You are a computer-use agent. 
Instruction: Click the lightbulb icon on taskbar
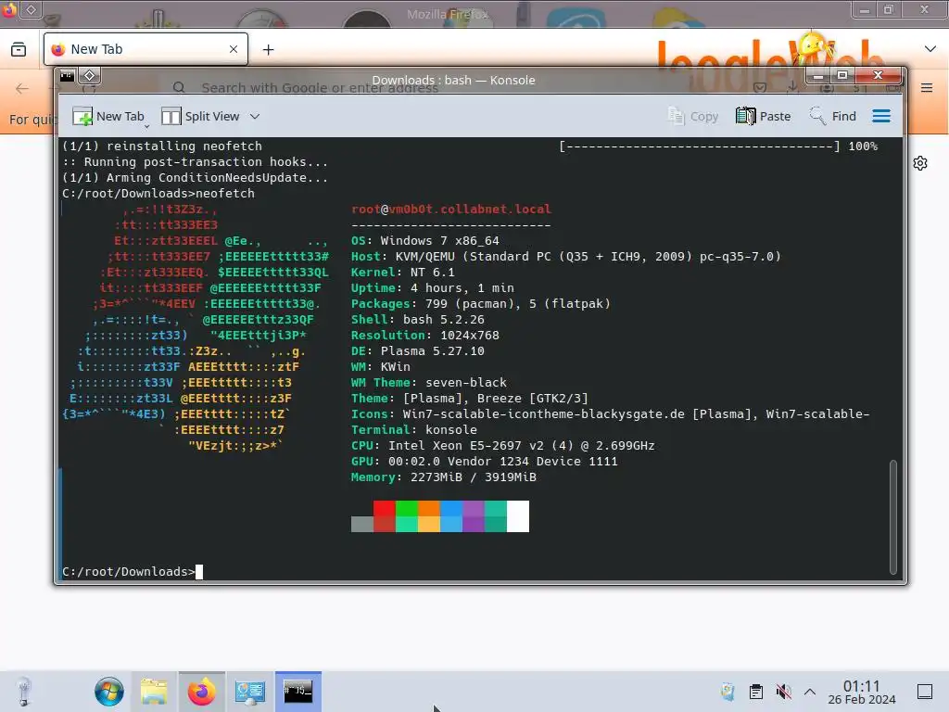click(x=23, y=691)
